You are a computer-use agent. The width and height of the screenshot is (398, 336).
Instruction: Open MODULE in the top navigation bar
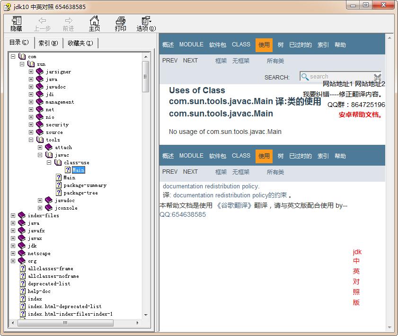coord(191,44)
